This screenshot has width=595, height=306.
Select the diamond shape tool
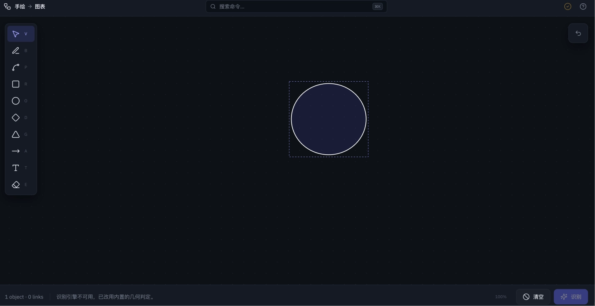(x=21, y=118)
